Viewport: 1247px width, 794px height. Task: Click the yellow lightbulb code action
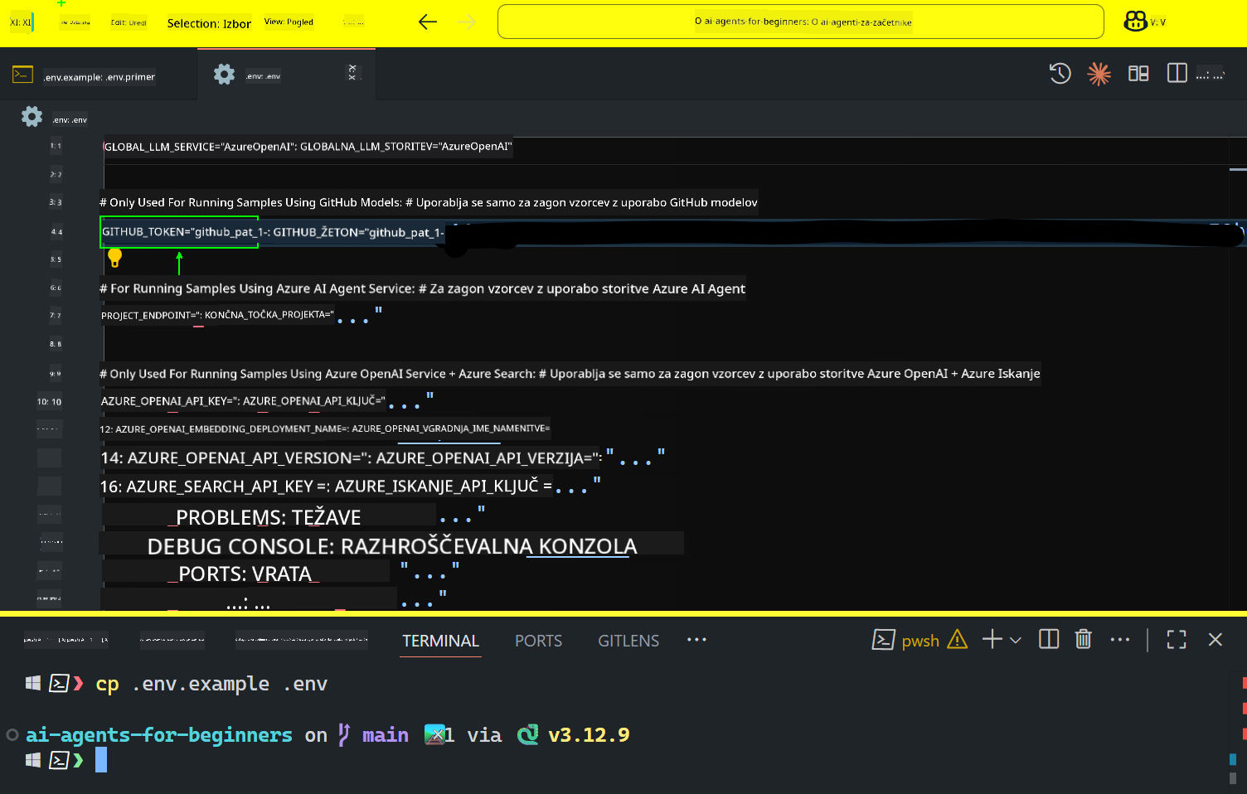tap(115, 258)
